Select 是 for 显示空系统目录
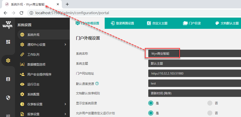This screenshot has width=241, height=117. (151, 103)
